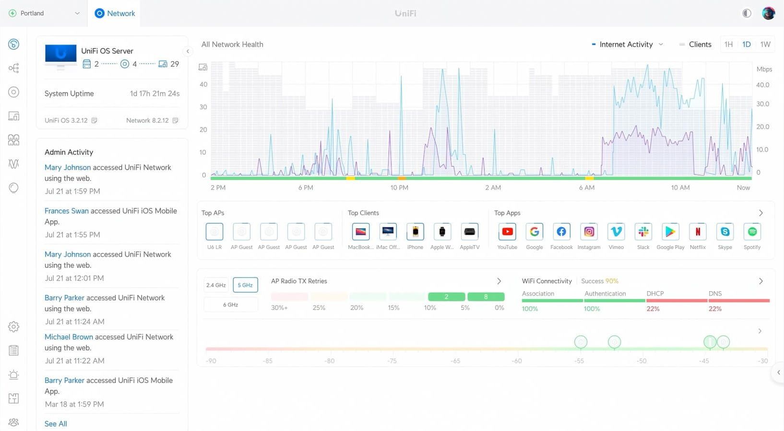Select the U6 LR access point
This screenshot has width=784, height=431.
click(x=214, y=232)
